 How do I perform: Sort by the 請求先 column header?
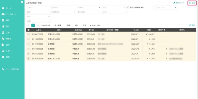[182, 30]
